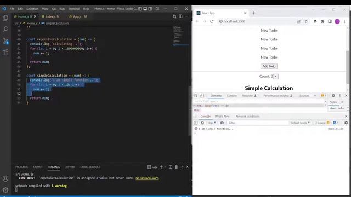Open the Selection menu
The image size is (351, 197).
(32, 9)
